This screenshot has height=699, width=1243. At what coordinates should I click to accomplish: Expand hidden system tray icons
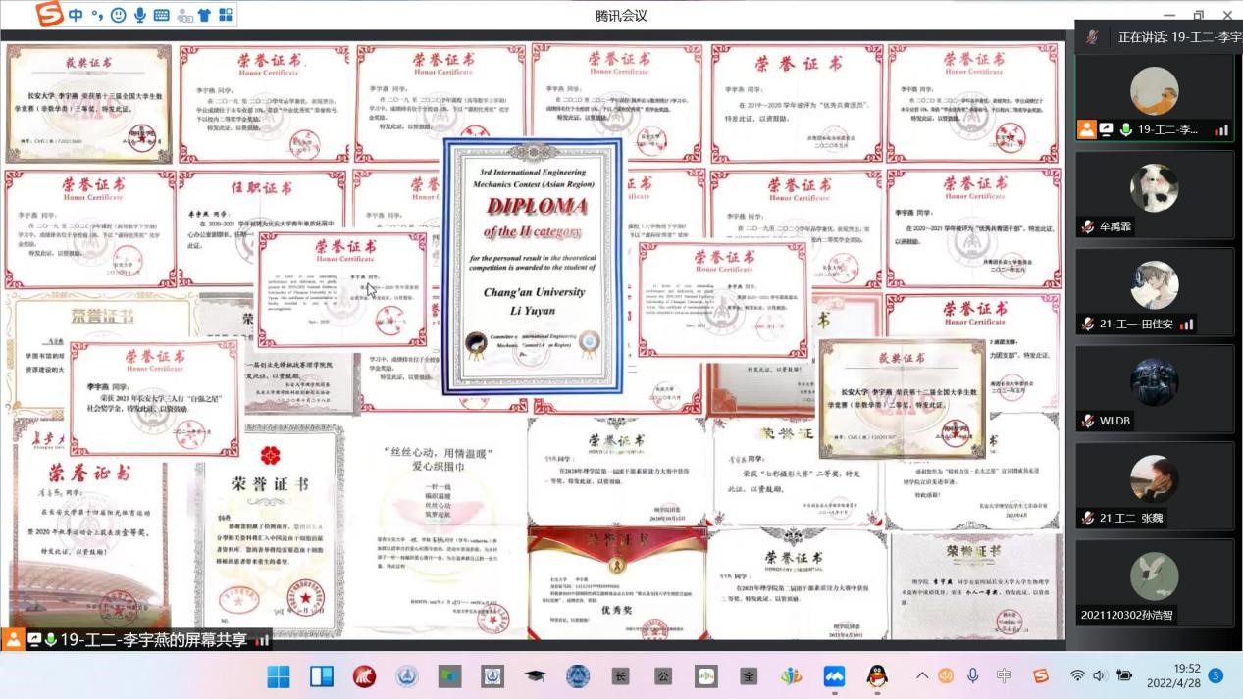[922, 676]
